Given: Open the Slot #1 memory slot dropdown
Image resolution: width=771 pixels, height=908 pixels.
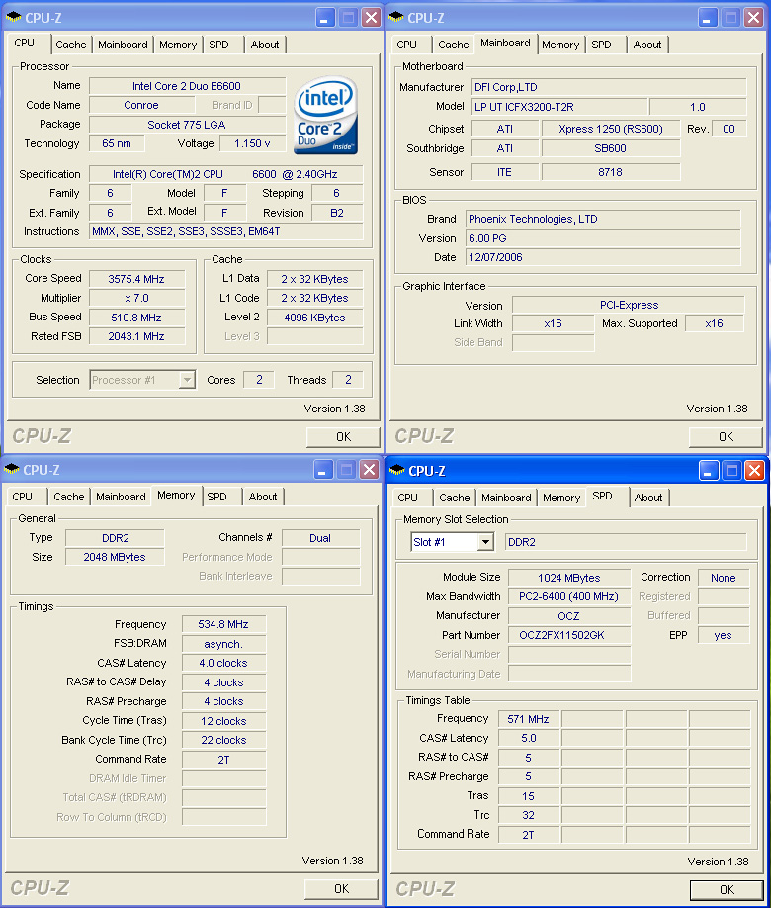Looking at the screenshot, I should (x=485, y=542).
